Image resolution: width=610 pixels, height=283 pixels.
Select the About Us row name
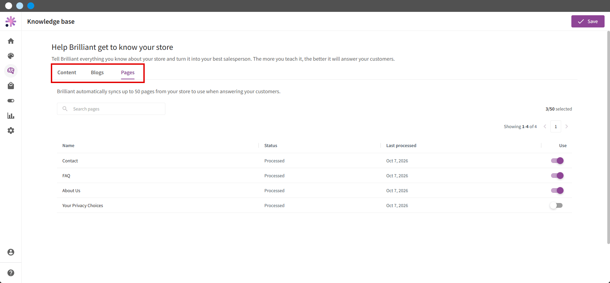72,190
